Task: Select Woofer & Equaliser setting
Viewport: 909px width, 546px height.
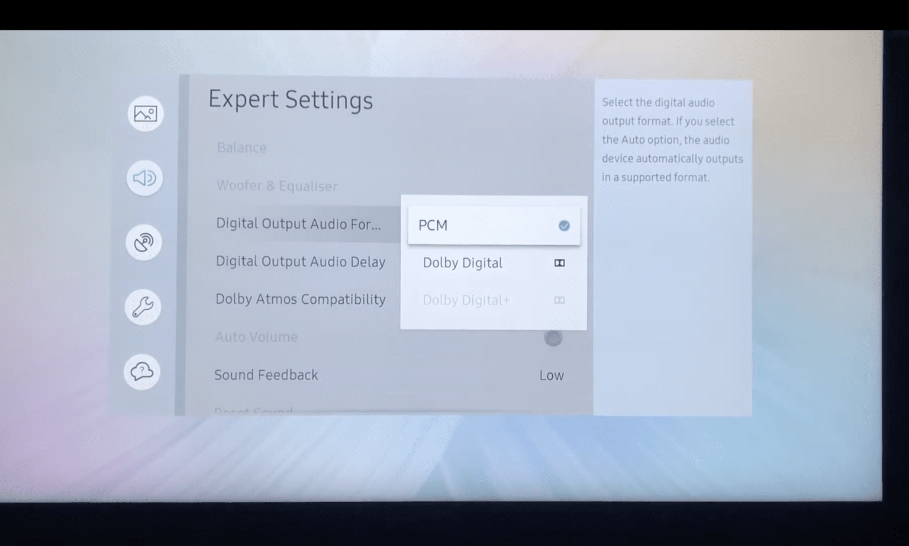Action: (277, 186)
